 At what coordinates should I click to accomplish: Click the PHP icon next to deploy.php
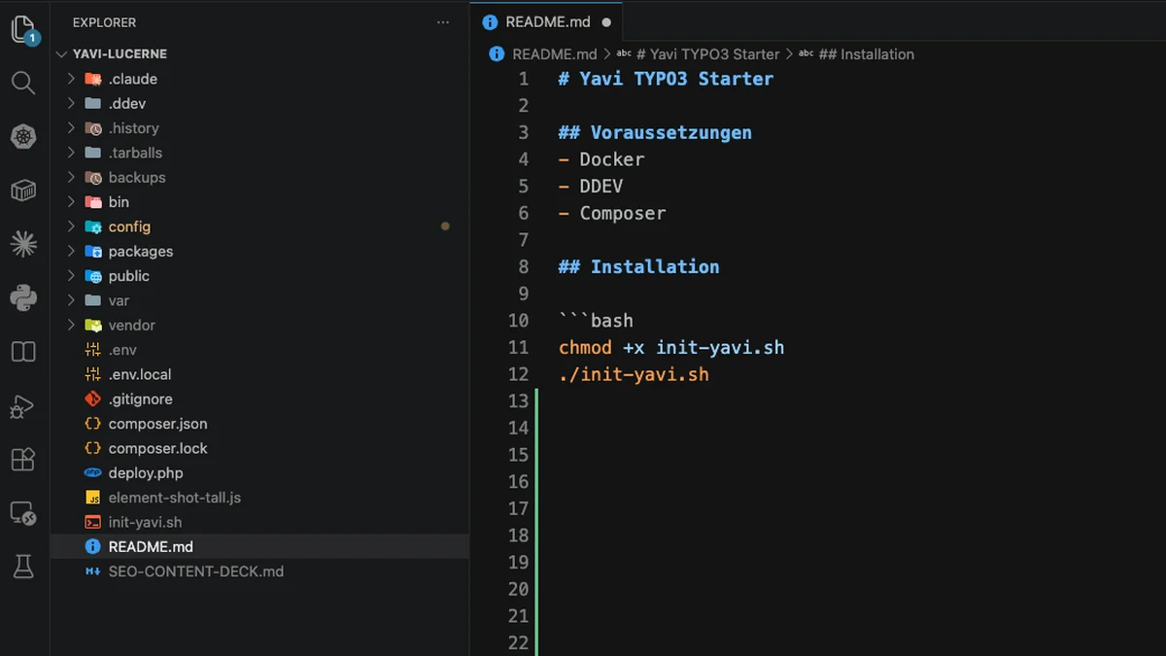[x=92, y=472]
